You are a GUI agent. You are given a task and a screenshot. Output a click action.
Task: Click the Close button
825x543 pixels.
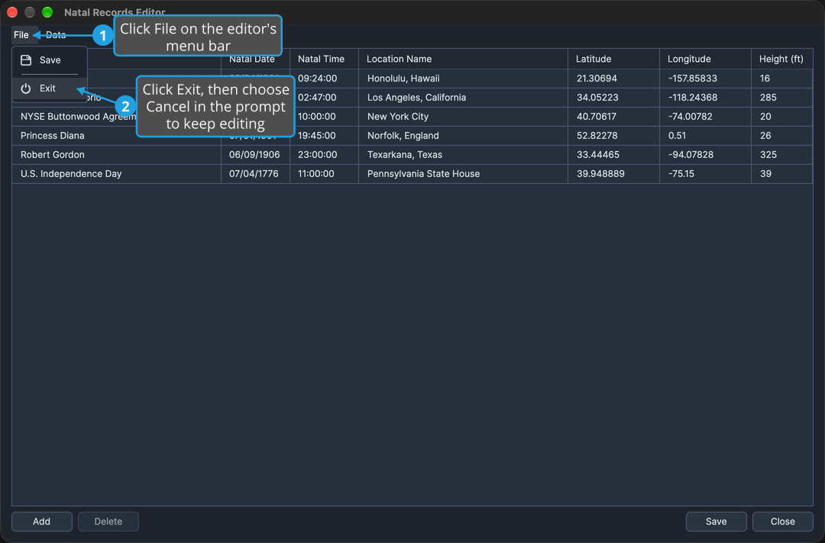(782, 522)
